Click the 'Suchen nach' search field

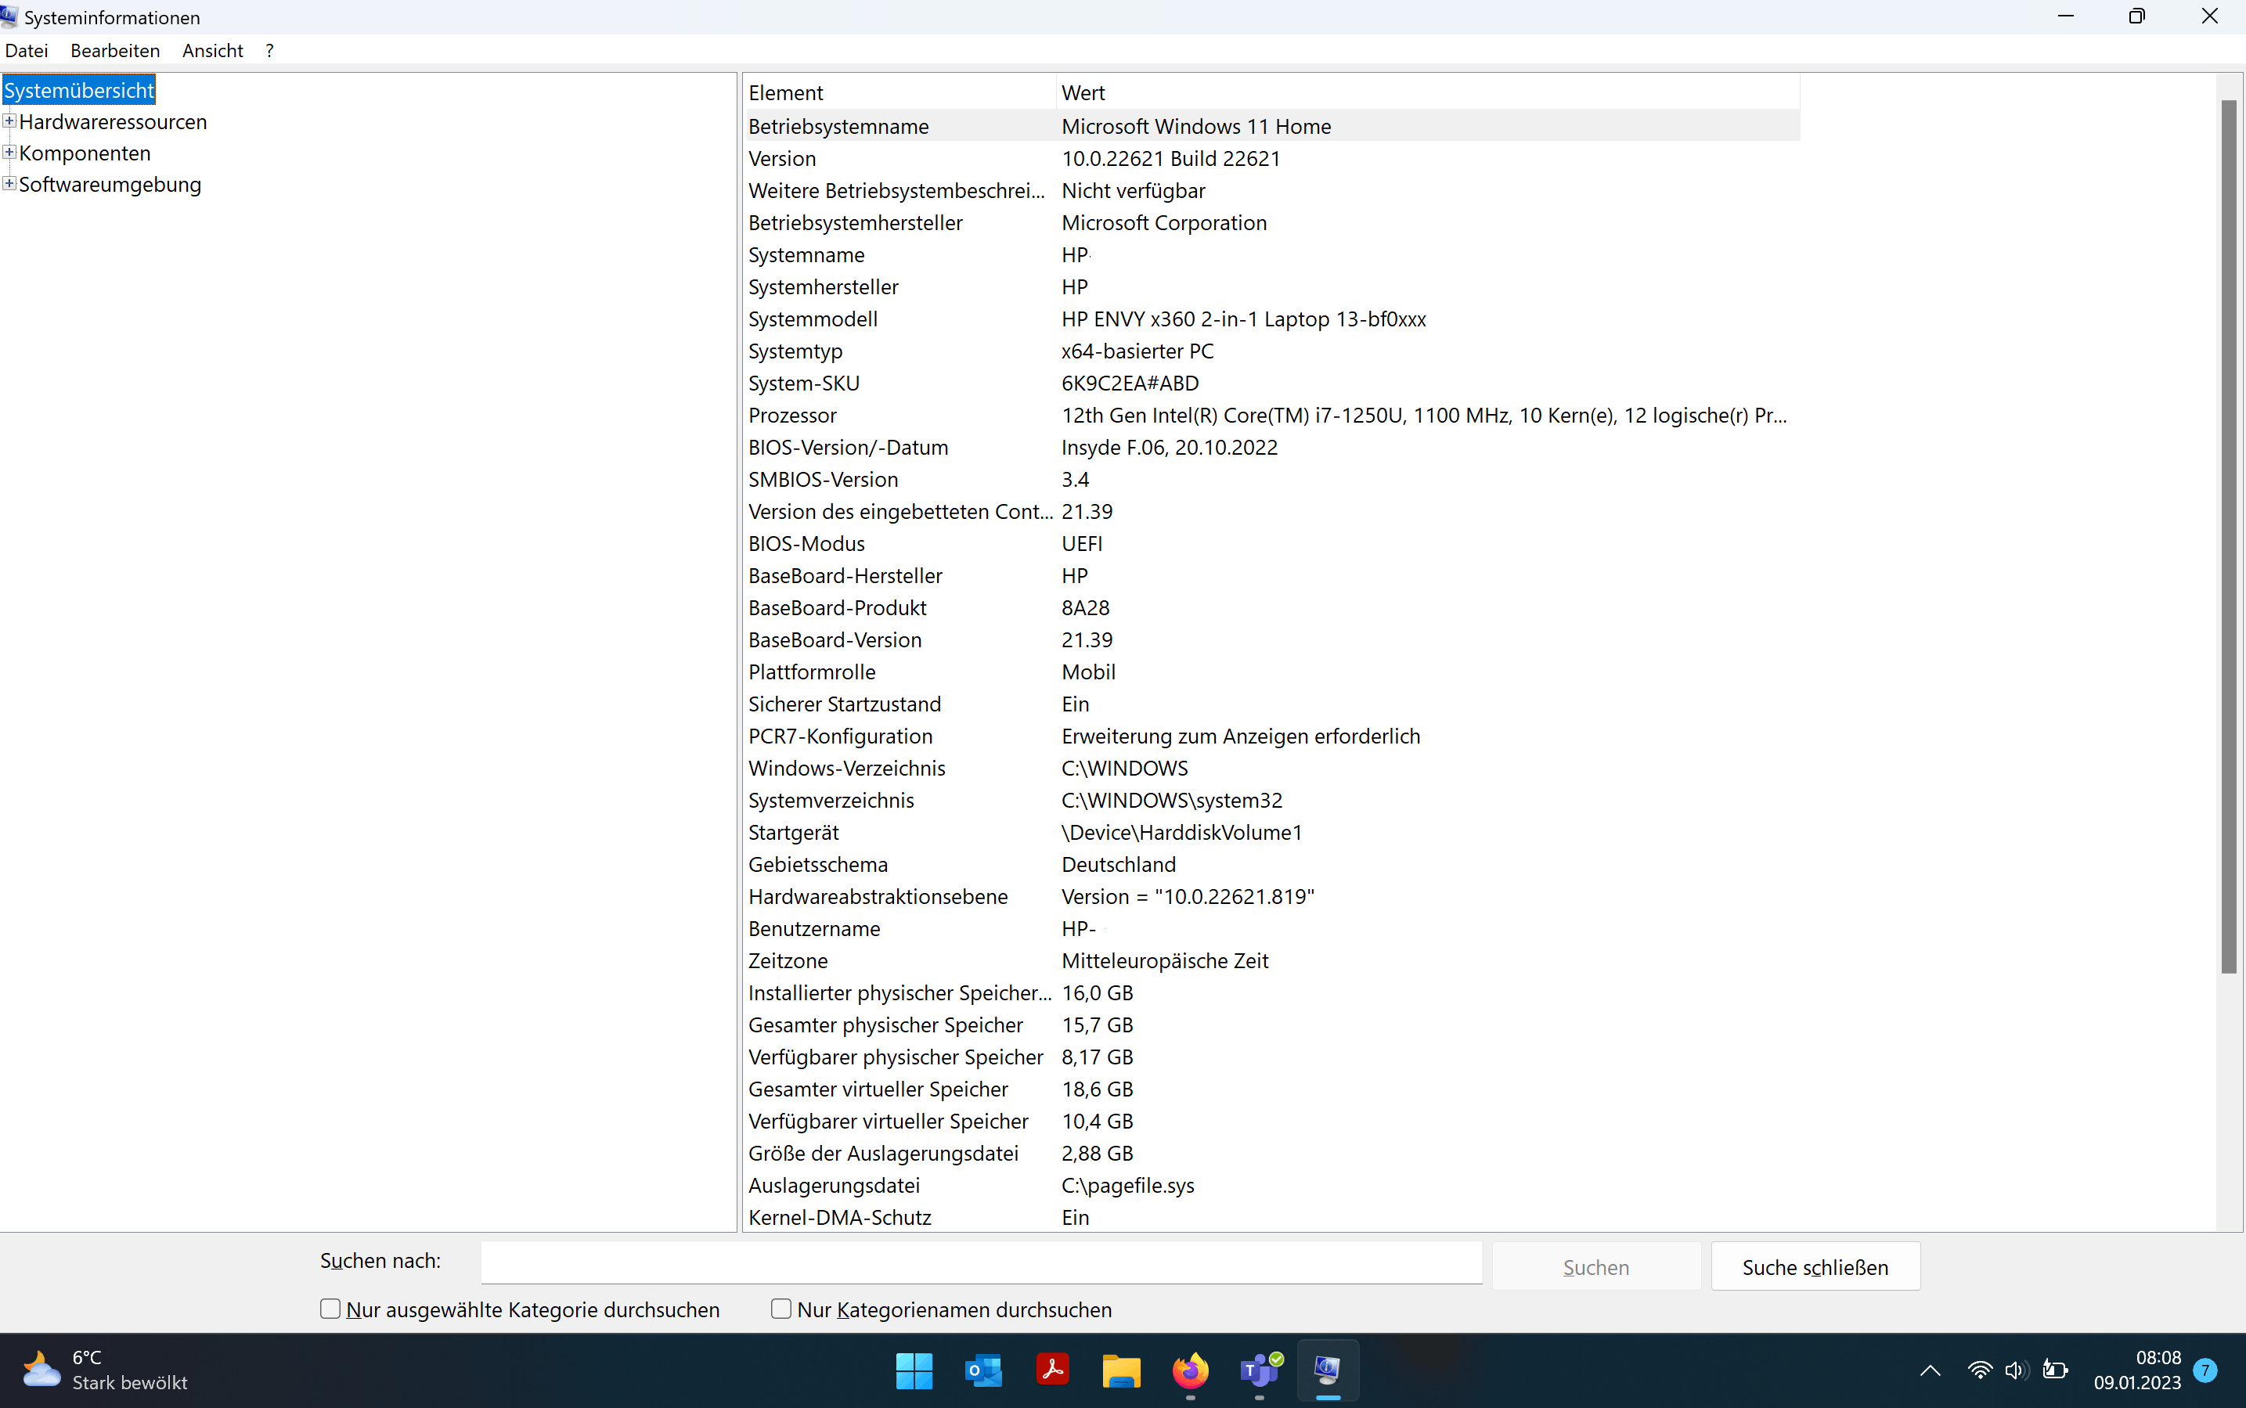[982, 1262]
